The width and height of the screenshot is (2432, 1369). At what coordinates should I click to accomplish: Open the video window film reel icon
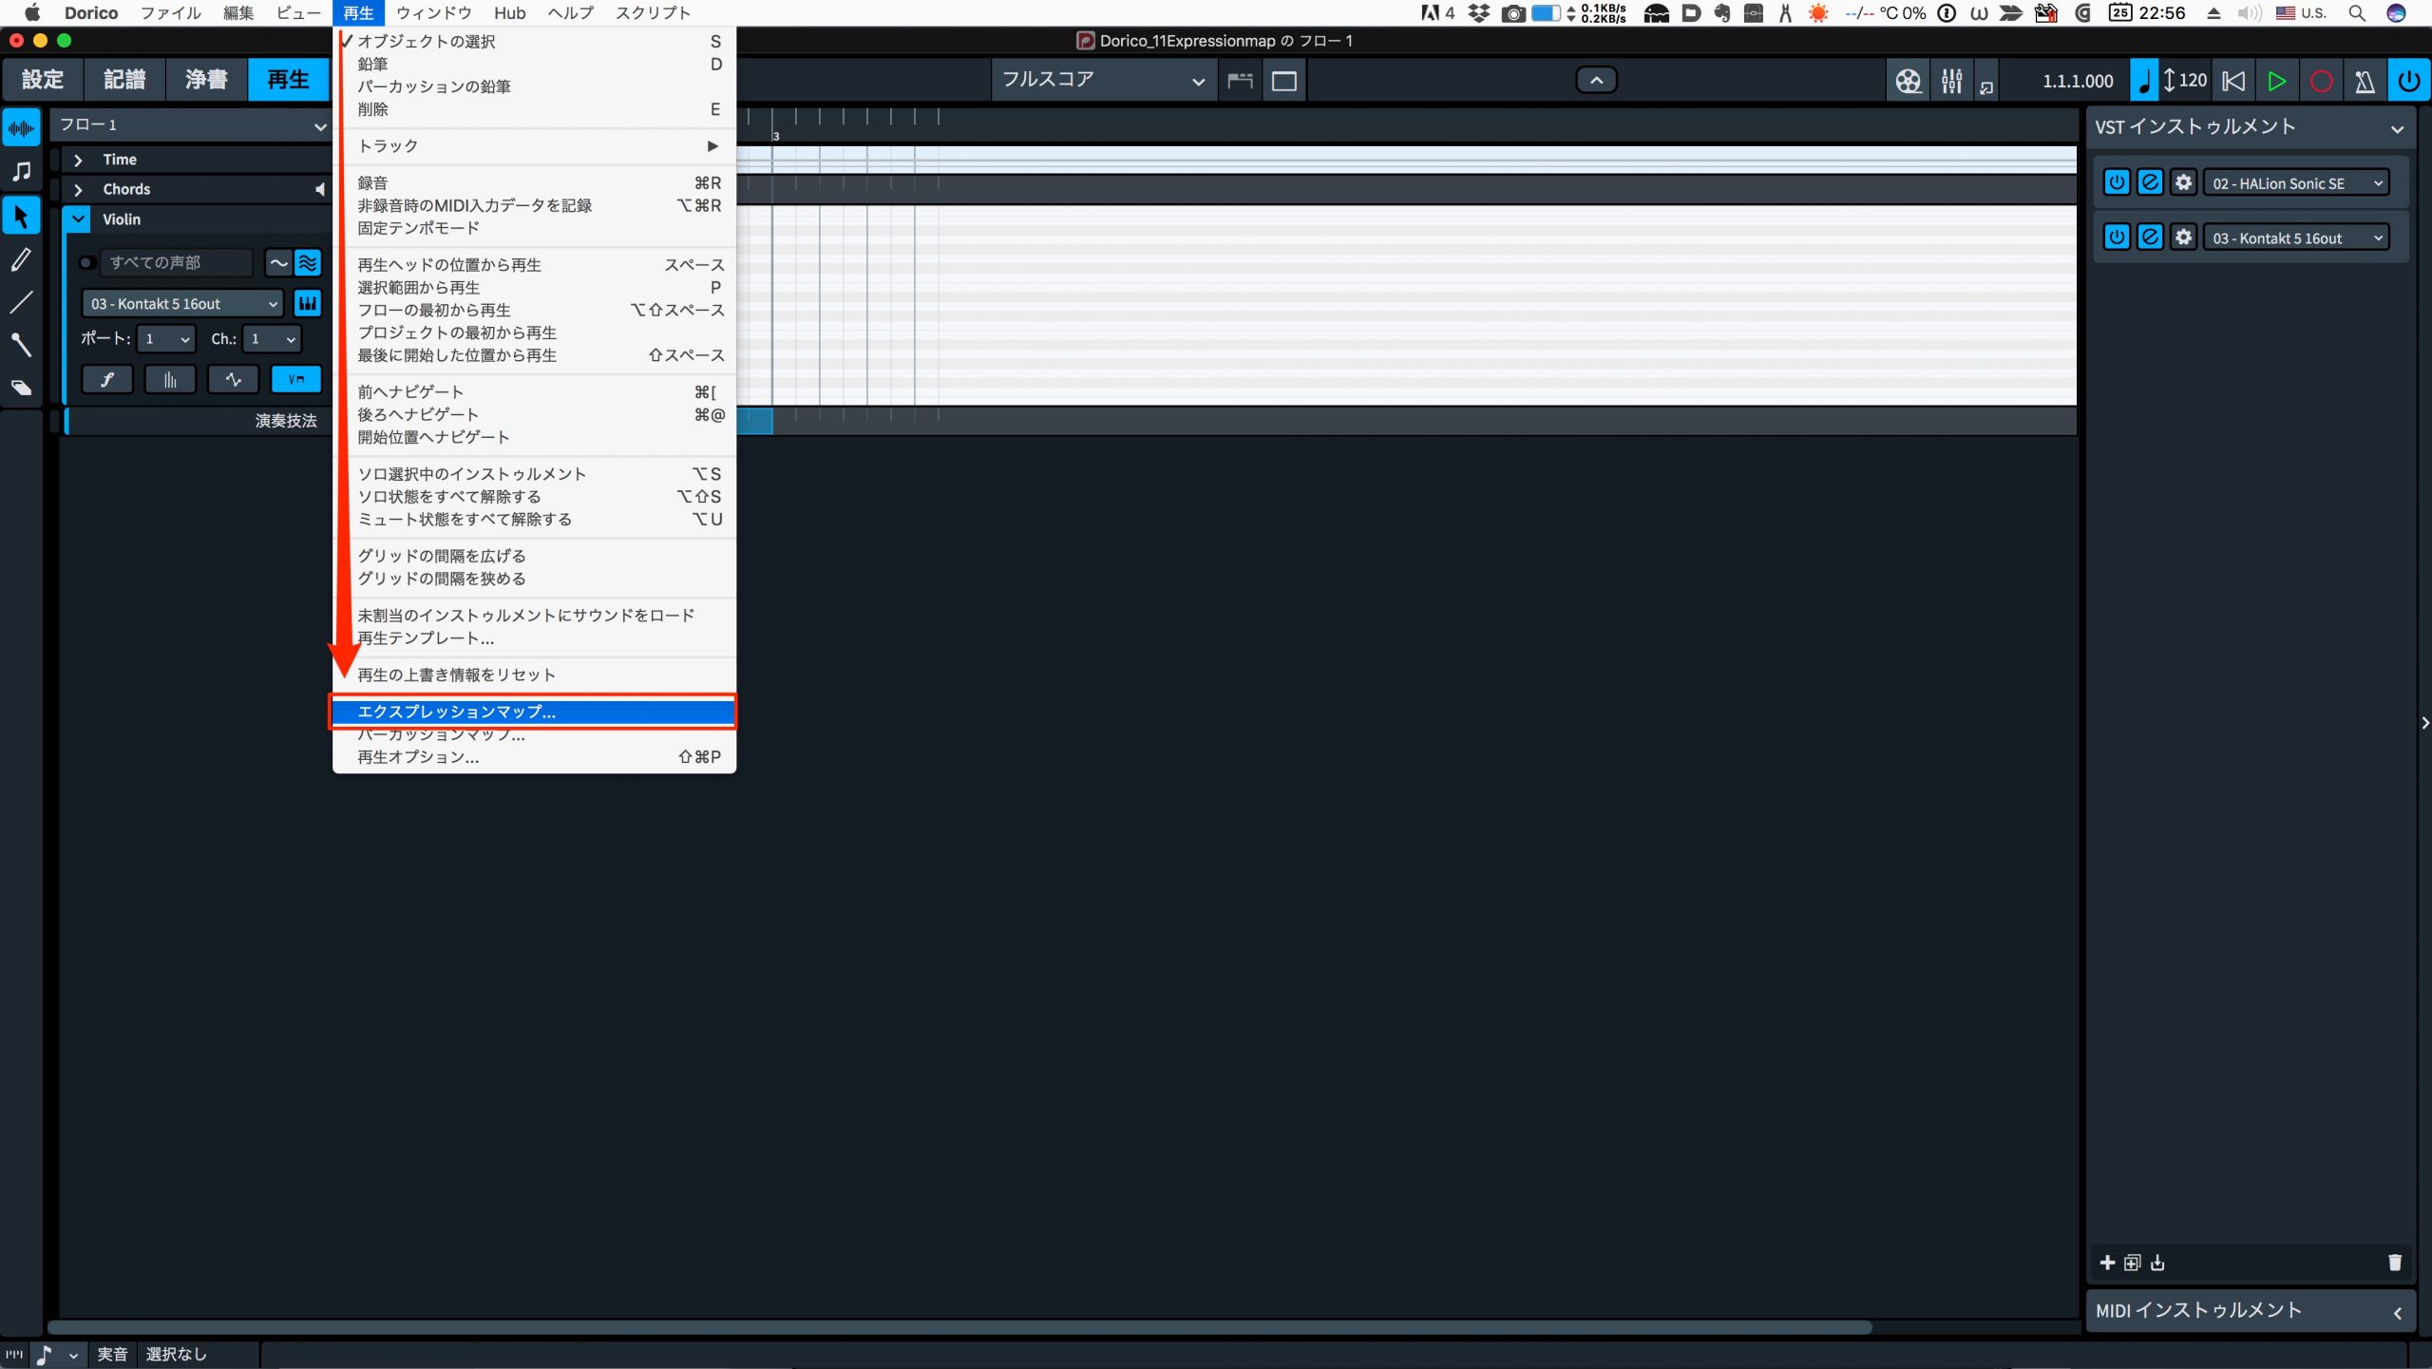1908,81
